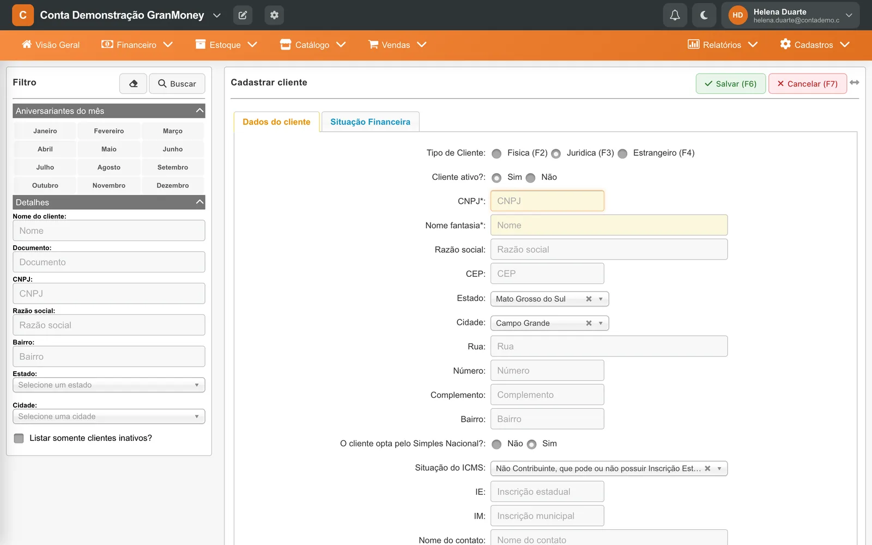Select Estrangeiro (F4) client type

tap(622, 154)
